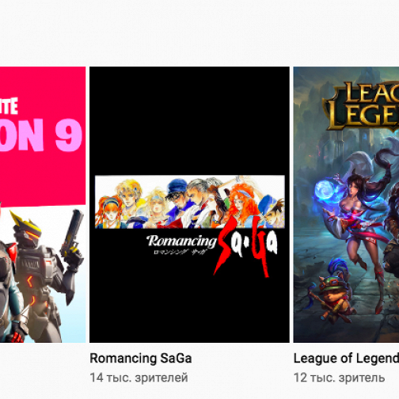Image resolution: width=399 pixels, height=399 pixels.
Task: Open the Fortnite Season 9 cover thumbnail
Action: click(x=43, y=204)
